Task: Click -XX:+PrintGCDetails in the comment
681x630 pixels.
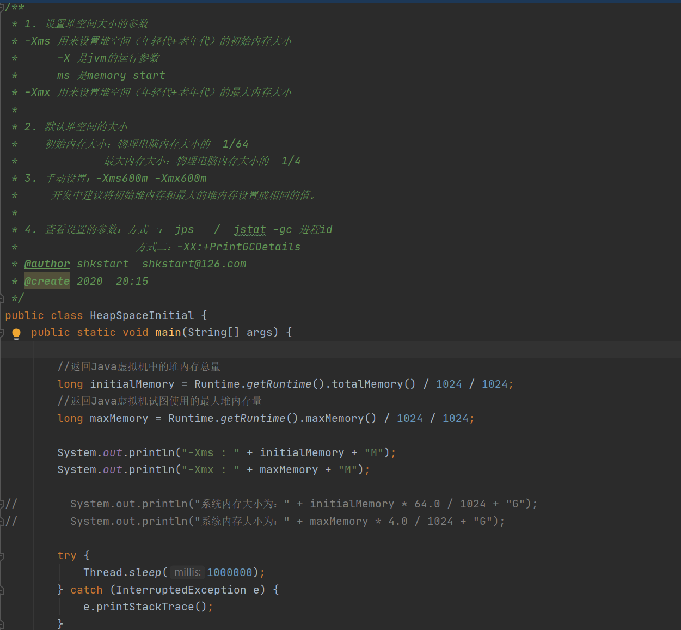Action: tap(239, 247)
